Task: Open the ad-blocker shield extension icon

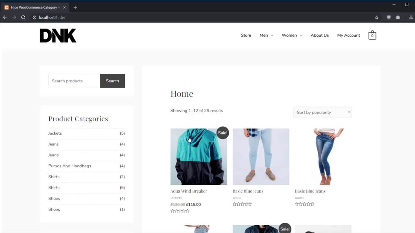Action: pyautogui.click(x=389, y=17)
